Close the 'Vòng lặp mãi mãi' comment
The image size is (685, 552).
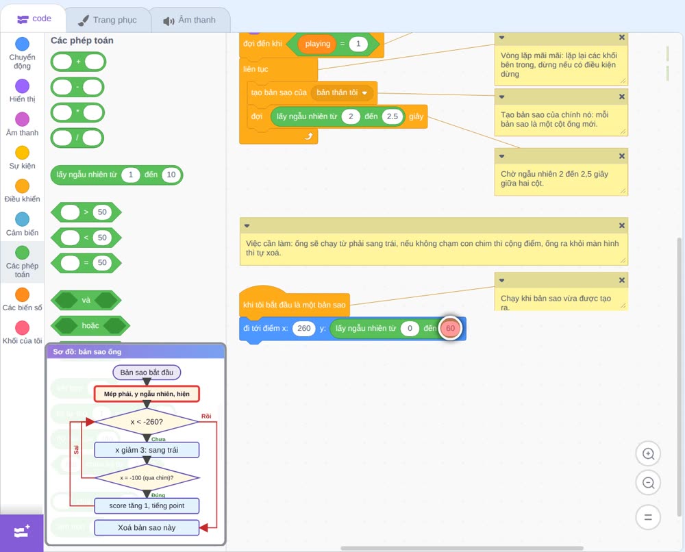click(x=622, y=38)
